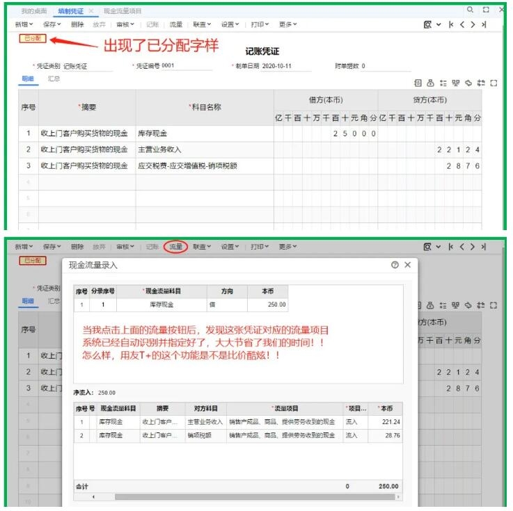Switch to 我的桌面 tab
The image size is (513, 511).
(34, 11)
